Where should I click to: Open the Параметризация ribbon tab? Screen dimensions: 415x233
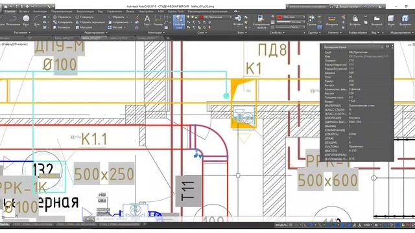pyautogui.click(x=62, y=12)
